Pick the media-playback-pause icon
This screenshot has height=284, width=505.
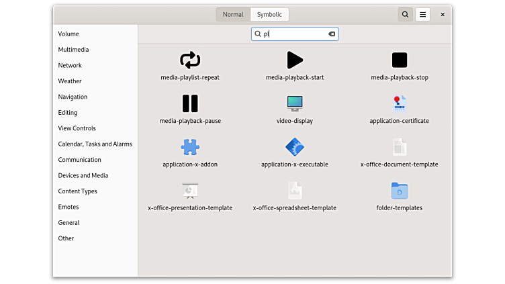(190, 103)
